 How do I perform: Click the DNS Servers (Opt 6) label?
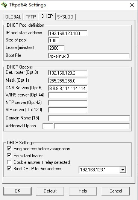[x=24, y=88]
